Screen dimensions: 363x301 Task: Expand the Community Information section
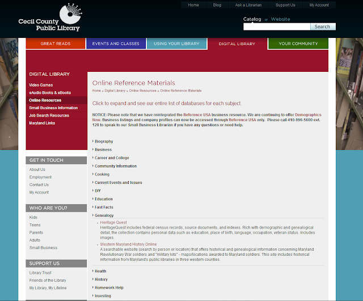[x=116, y=166]
